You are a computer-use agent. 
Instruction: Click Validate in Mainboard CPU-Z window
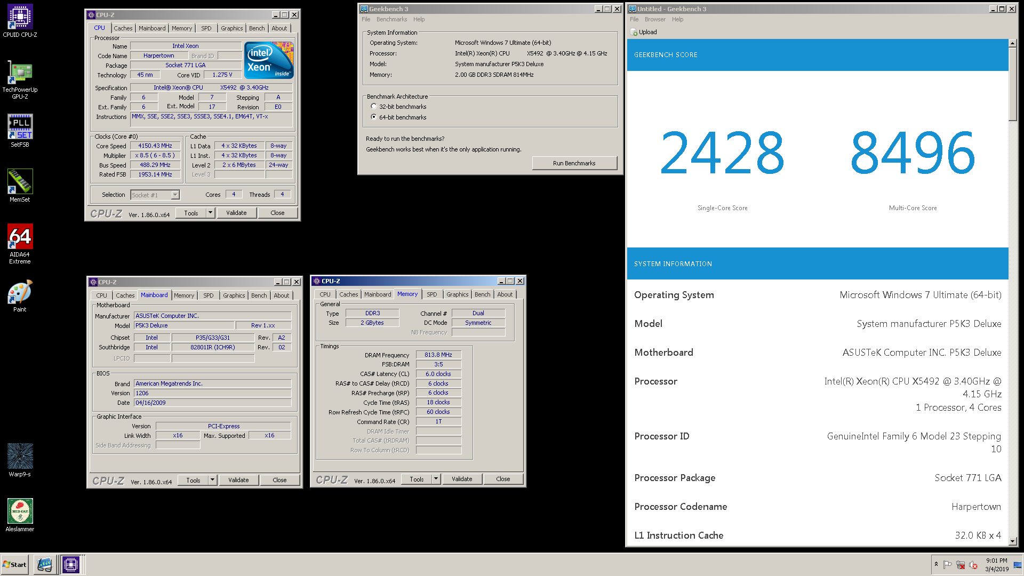click(x=238, y=480)
